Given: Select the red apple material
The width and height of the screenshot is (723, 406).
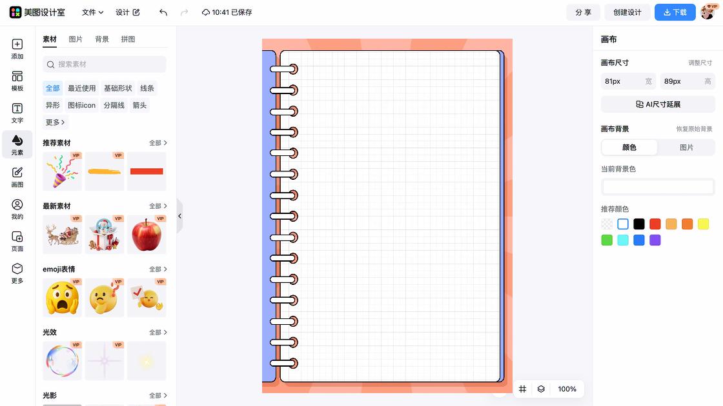Looking at the screenshot, I should pos(147,235).
